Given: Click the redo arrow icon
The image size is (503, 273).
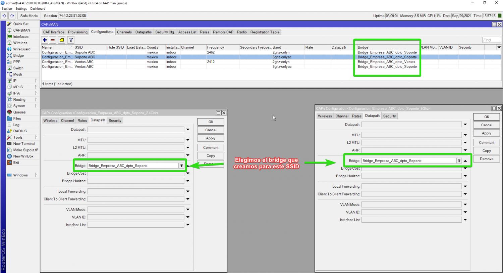Looking at the screenshot, I should tap(12, 16).
